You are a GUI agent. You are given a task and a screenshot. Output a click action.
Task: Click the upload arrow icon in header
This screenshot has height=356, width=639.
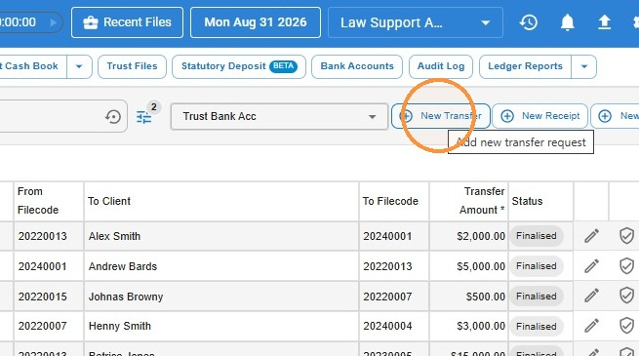click(x=604, y=22)
